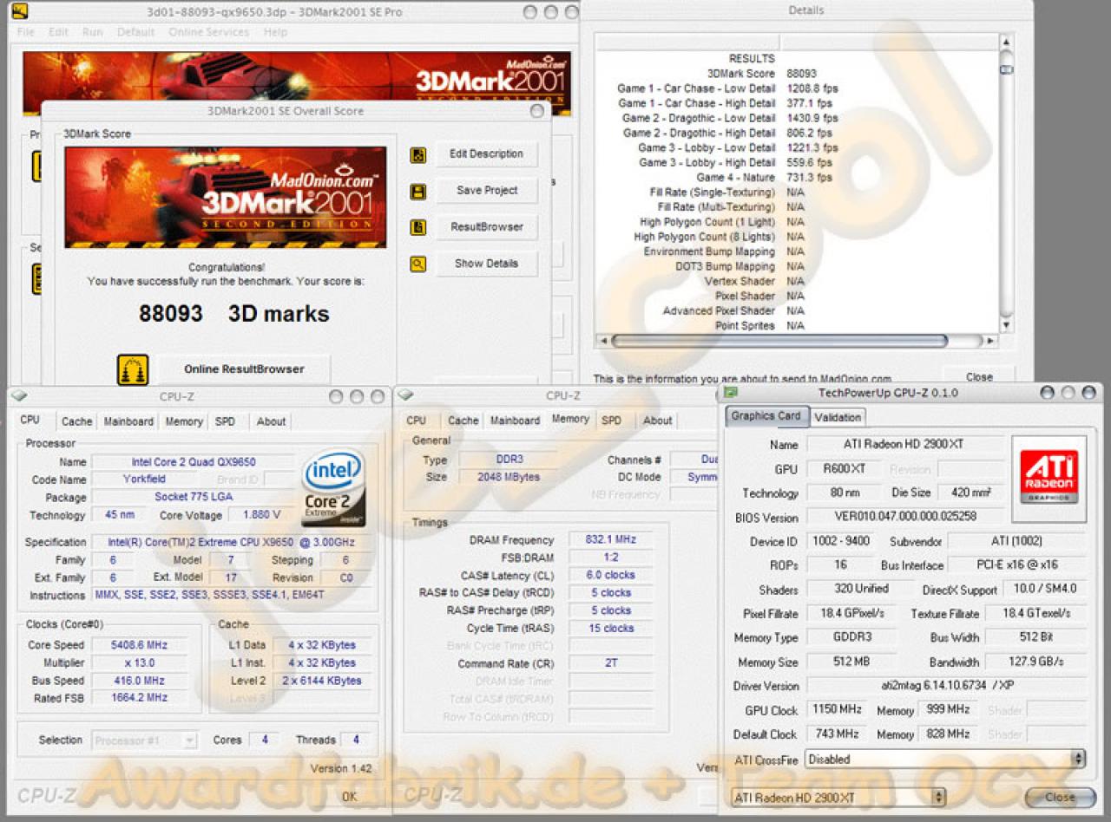The image size is (1111, 822).
Task: Select the Graphics Card tab in GPU-Z
Action: tap(766, 416)
